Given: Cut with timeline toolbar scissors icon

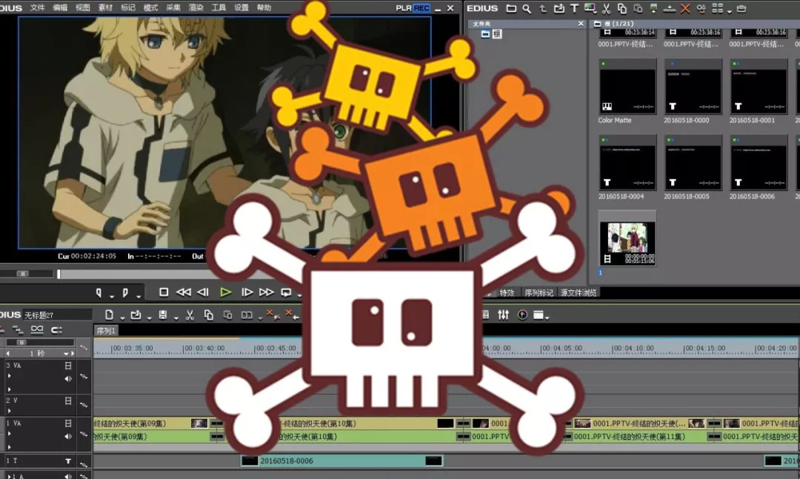Looking at the screenshot, I should tap(190, 315).
